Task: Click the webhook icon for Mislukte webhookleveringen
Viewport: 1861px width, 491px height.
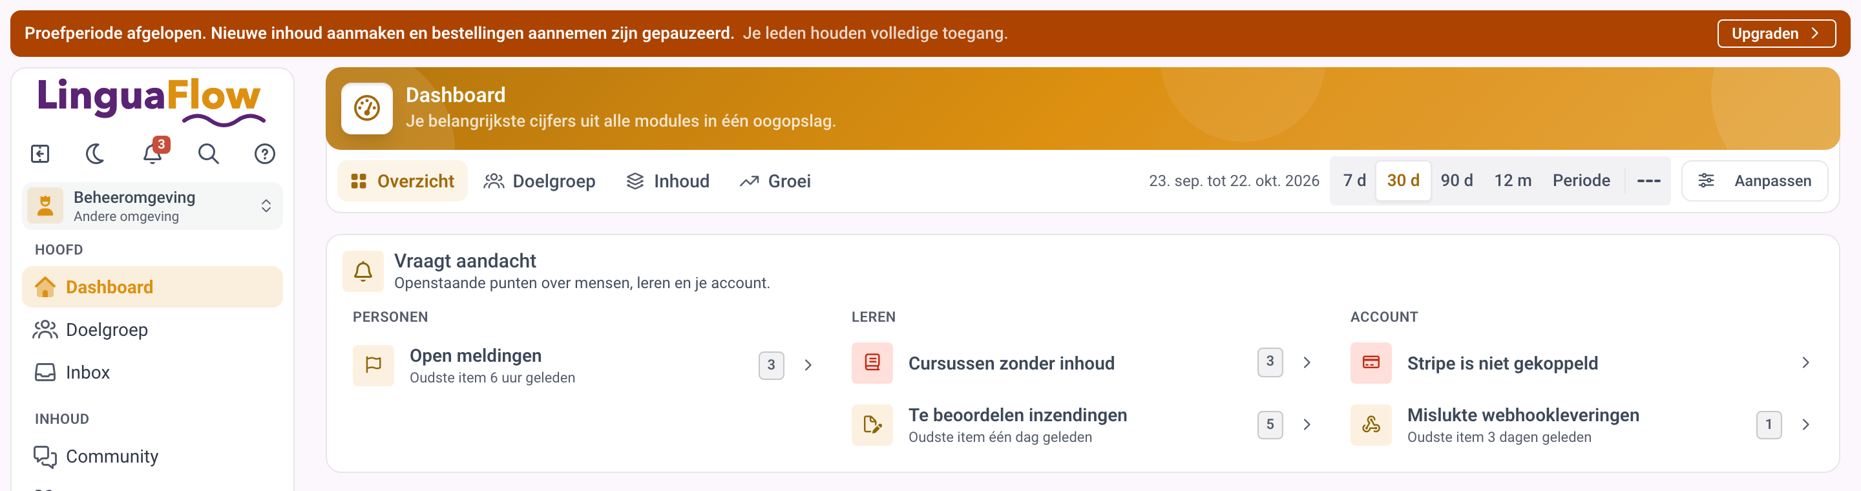Action: click(x=1371, y=424)
